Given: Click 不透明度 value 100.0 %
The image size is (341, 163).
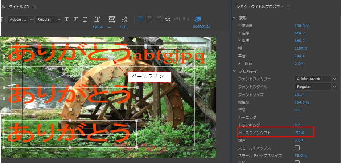Looking at the screenshot, I should (x=302, y=26).
